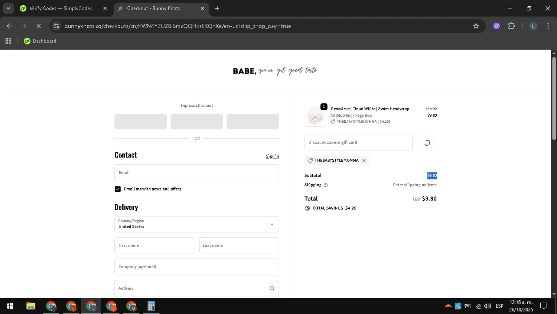Viewport: 557px width, 314px height.
Task: Remove the THEBABYSTYLEMOMMA discount code
Action: [364, 161]
